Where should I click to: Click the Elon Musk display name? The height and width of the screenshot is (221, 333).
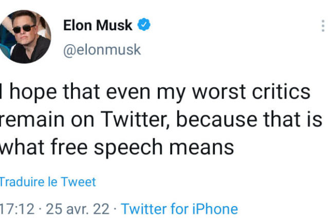click(98, 25)
